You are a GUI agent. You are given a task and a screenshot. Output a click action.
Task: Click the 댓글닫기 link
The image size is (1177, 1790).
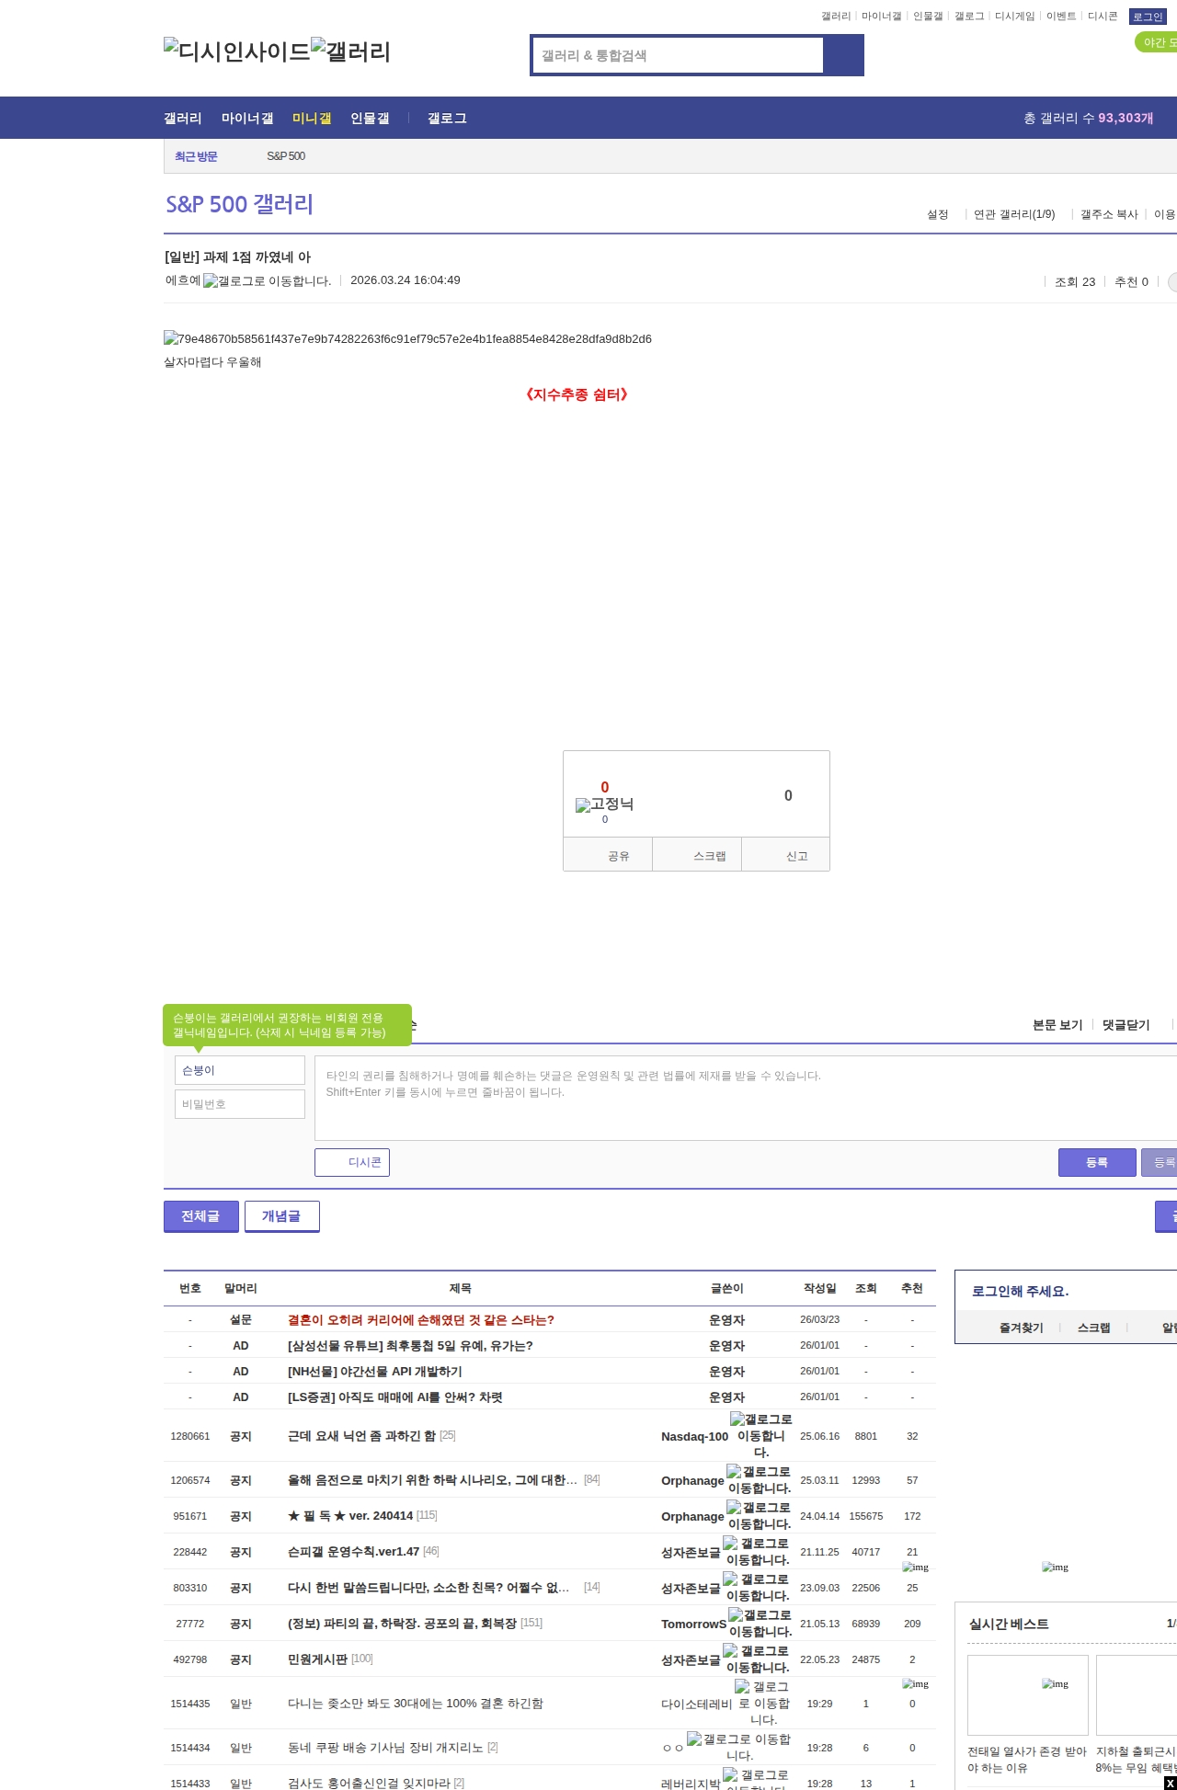(1126, 1025)
